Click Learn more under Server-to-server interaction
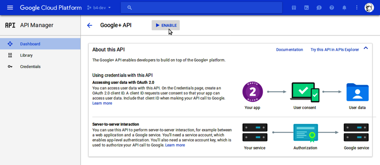 tap(175, 145)
